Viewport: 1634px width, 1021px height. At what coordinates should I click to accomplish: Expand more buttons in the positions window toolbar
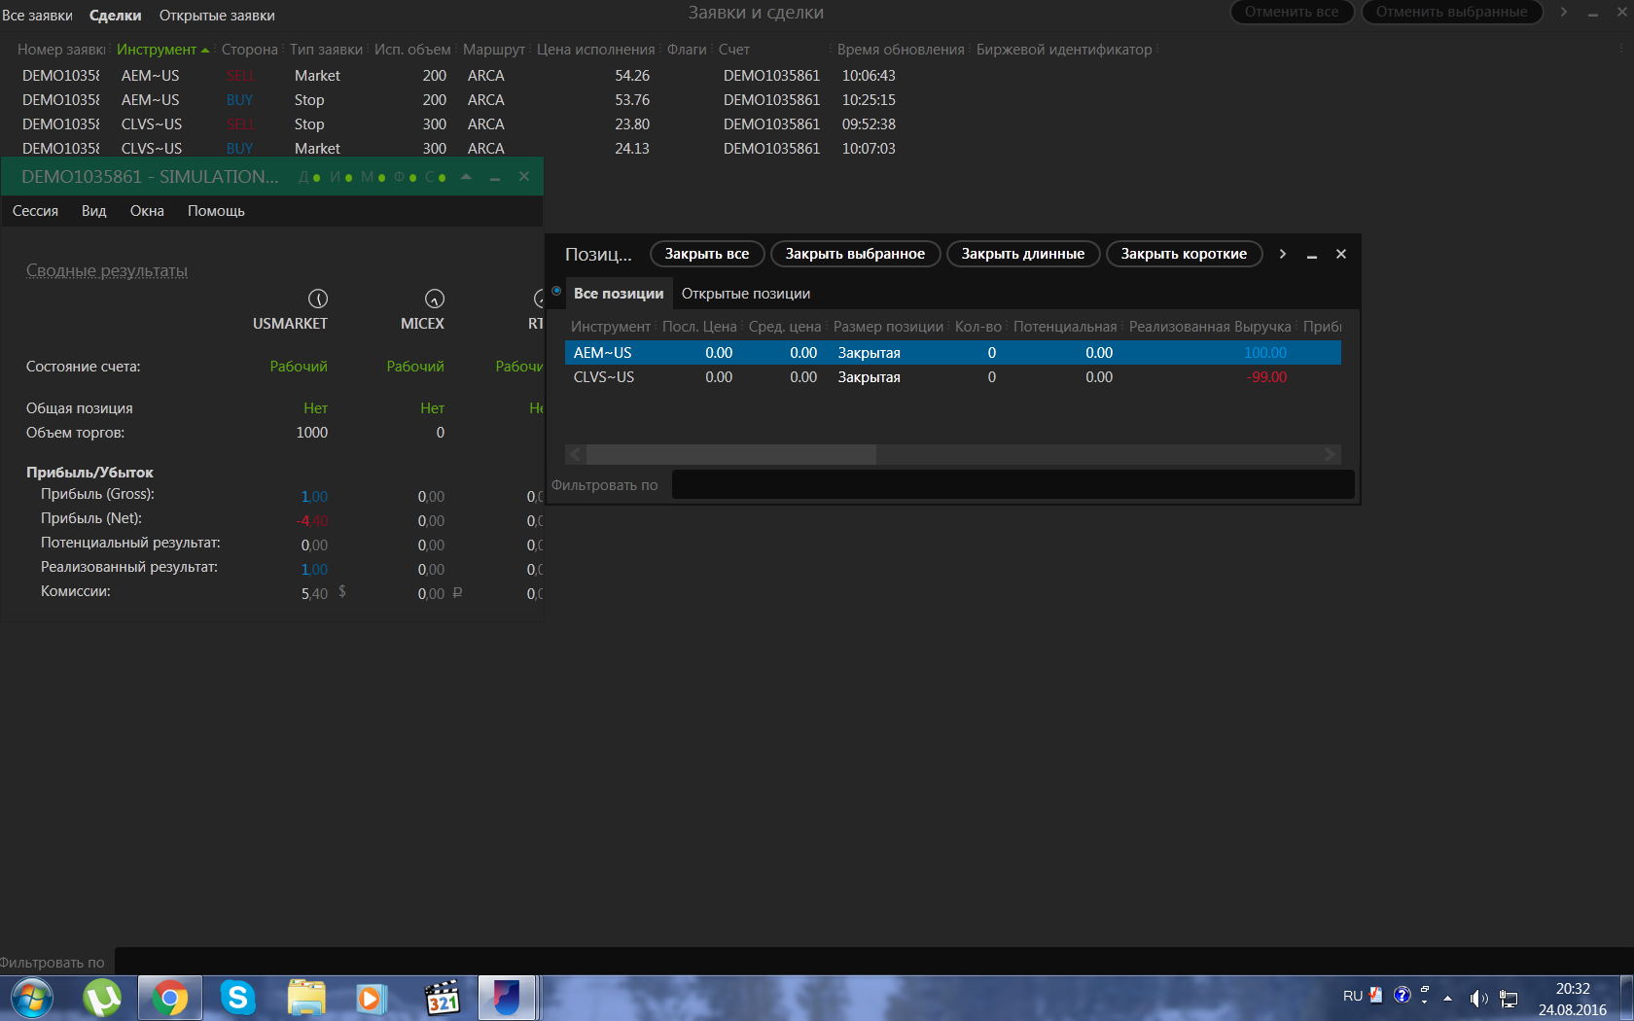1282,254
